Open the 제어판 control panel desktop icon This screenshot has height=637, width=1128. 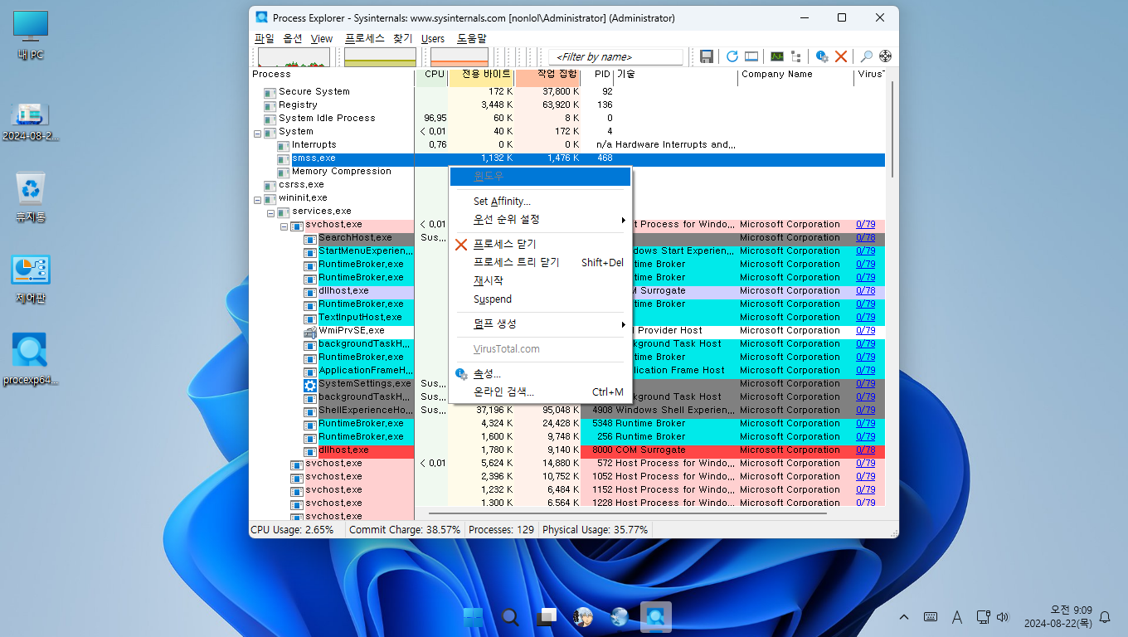point(31,279)
